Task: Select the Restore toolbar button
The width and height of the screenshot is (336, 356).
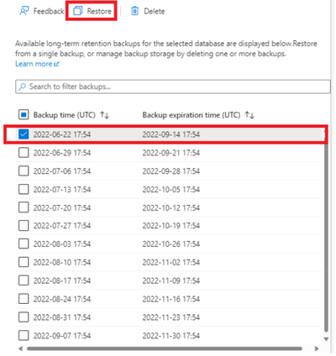Action: (x=92, y=11)
